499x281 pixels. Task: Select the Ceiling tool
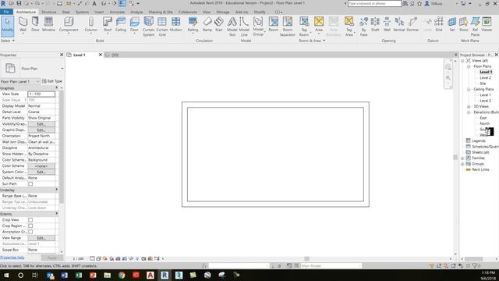pyautogui.click(x=121, y=25)
